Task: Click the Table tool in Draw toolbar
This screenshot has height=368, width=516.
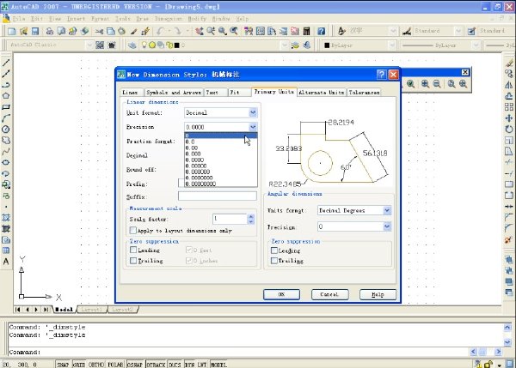Action: pyautogui.click(x=6, y=250)
